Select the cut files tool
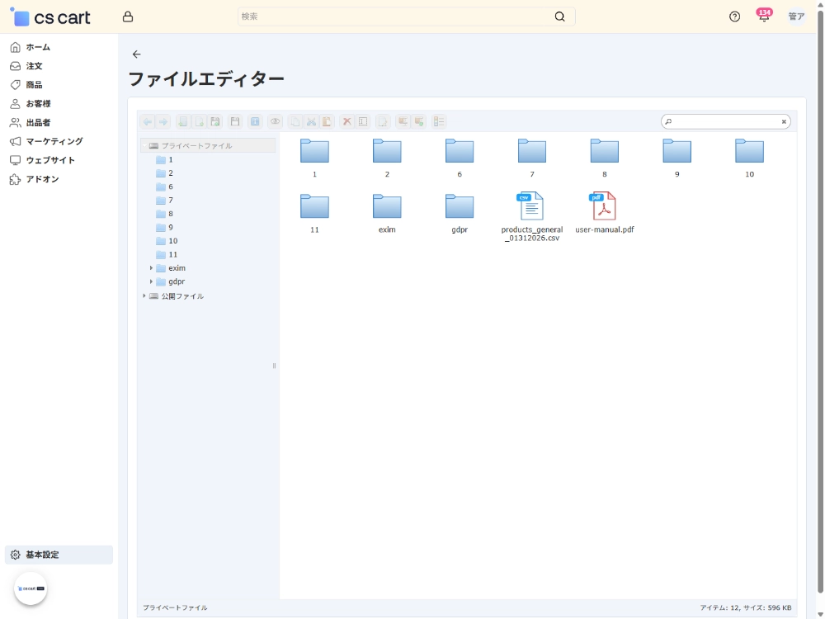 311,121
